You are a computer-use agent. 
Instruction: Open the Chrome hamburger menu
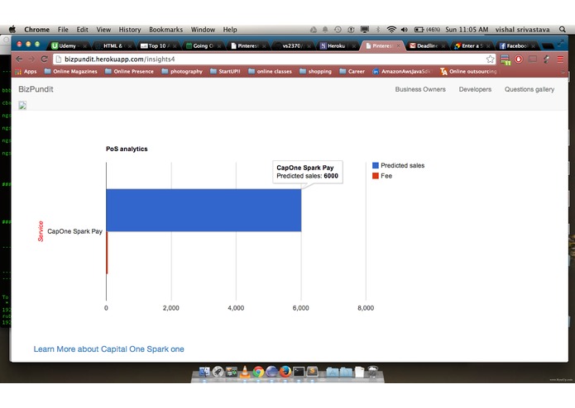pyautogui.click(x=560, y=59)
